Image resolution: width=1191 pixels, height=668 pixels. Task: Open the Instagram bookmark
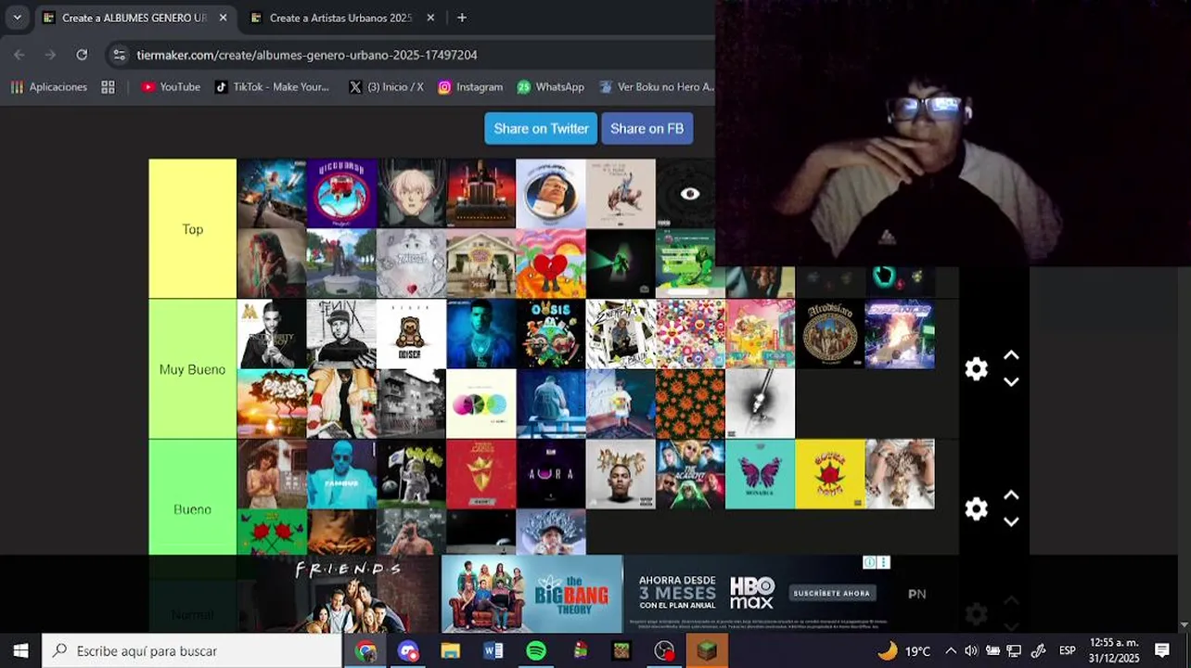tap(470, 86)
